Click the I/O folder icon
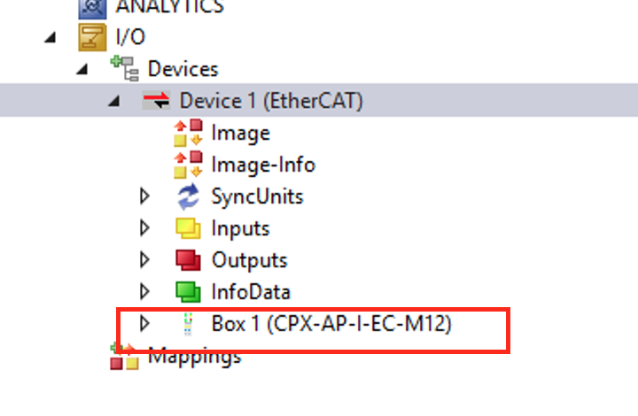 (x=92, y=37)
